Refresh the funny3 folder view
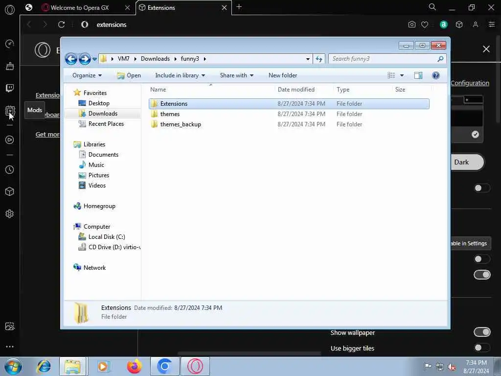501x376 pixels. point(319,59)
